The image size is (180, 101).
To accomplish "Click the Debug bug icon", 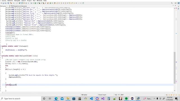I will coord(31,3).
